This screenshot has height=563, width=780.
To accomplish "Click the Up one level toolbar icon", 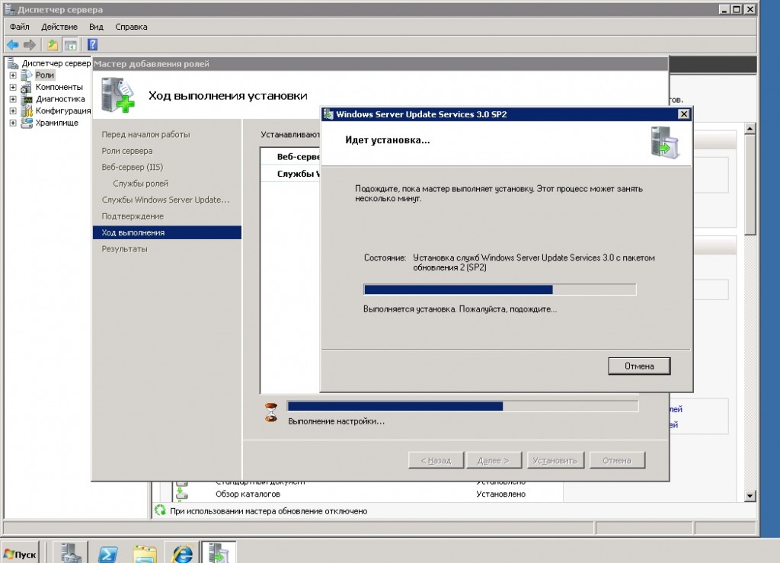I will (53, 45).
